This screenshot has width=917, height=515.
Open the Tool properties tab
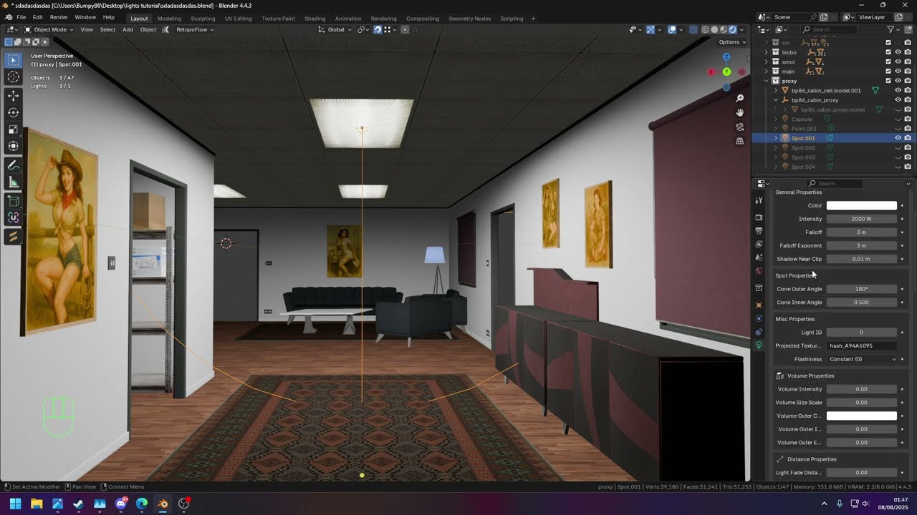[x=759, y=200]
